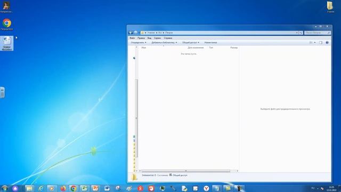Open the view options dropdown arrow

(x=315, y=43)
